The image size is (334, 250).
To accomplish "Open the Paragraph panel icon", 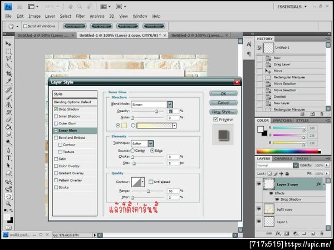I will tap(249, 53).
